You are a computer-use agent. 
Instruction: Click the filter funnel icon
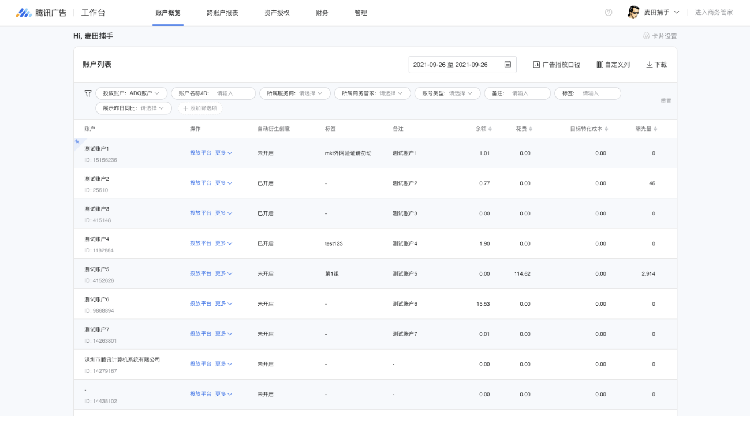88,93
